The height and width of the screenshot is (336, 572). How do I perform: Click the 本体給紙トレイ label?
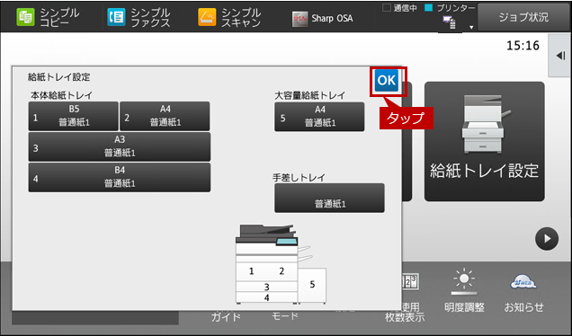[61, 95]
